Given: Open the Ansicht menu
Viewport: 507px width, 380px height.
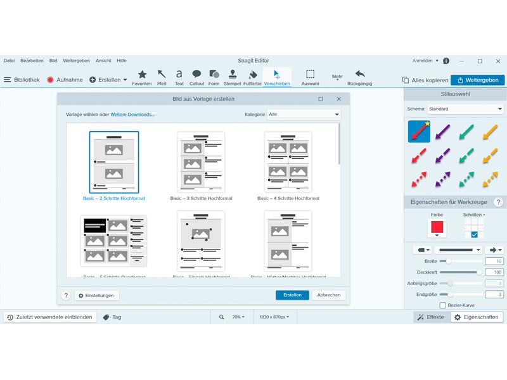Looking at the screenshot, I should (x=103, y=60).
